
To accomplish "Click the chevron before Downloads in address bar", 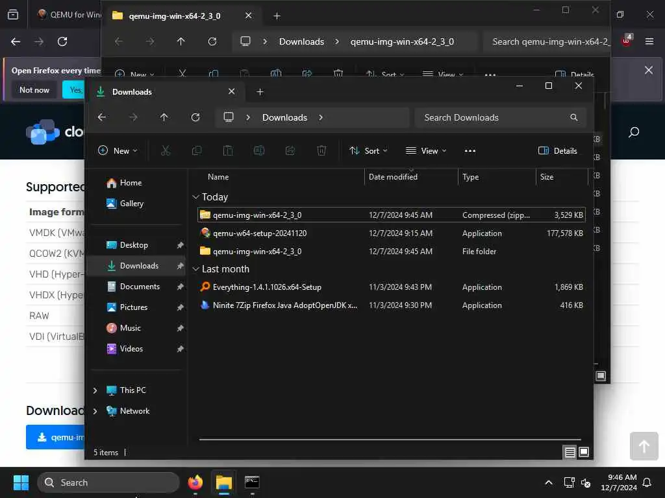I will (x=248, y=117).
